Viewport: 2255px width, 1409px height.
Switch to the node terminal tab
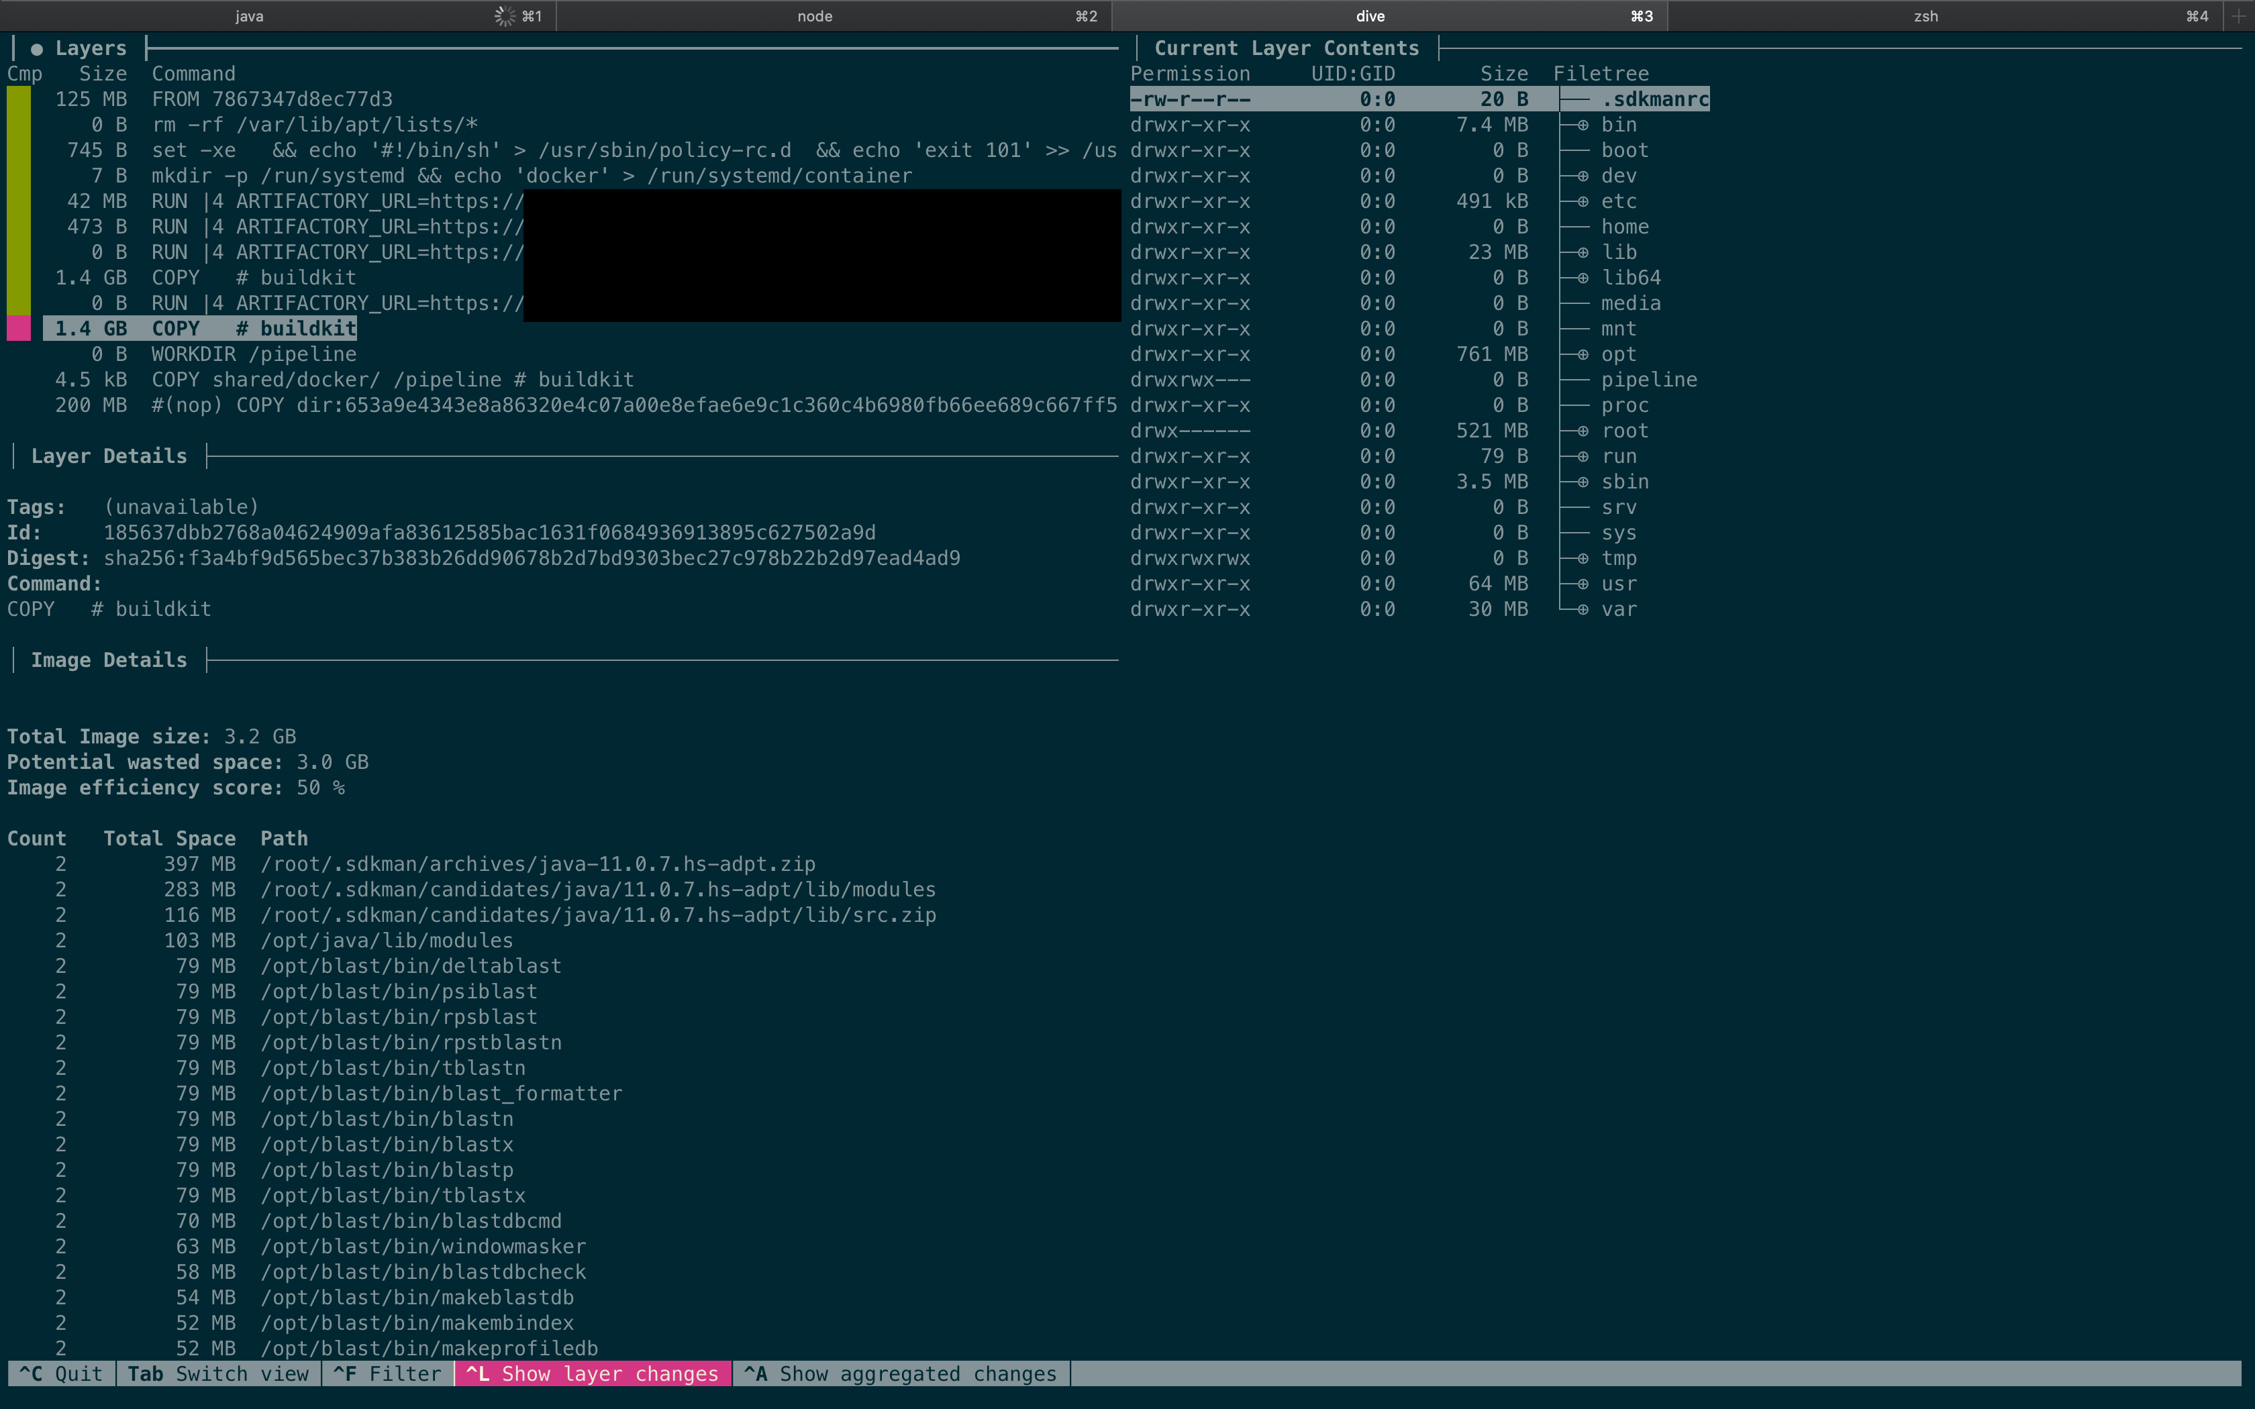coord(814,16)
